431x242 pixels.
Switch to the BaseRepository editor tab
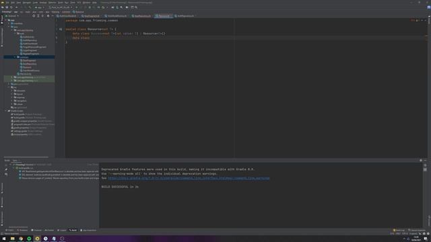(141, 16)
